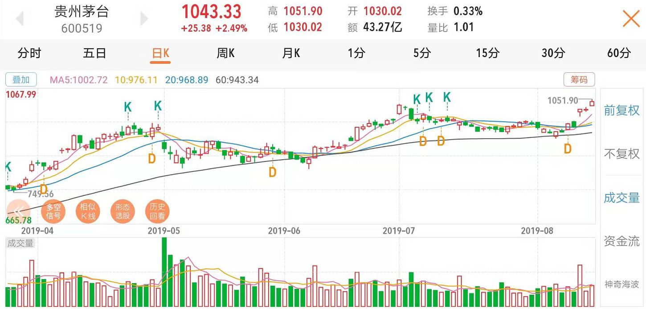Select 神奇海波 indicator

621,284
